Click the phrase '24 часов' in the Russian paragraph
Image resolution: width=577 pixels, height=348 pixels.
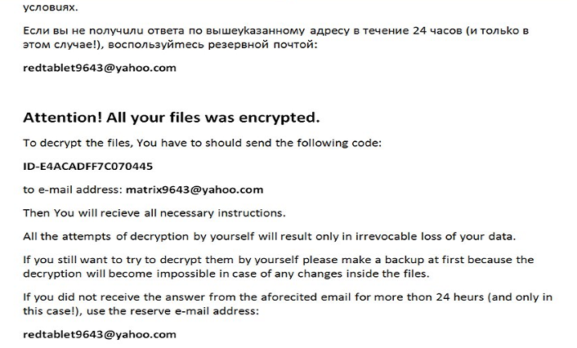[437, 30]
